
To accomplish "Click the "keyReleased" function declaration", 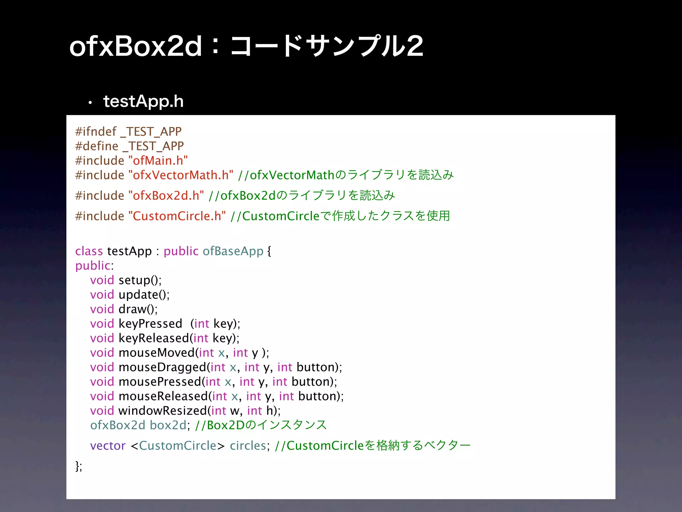I will pos(165,338).
